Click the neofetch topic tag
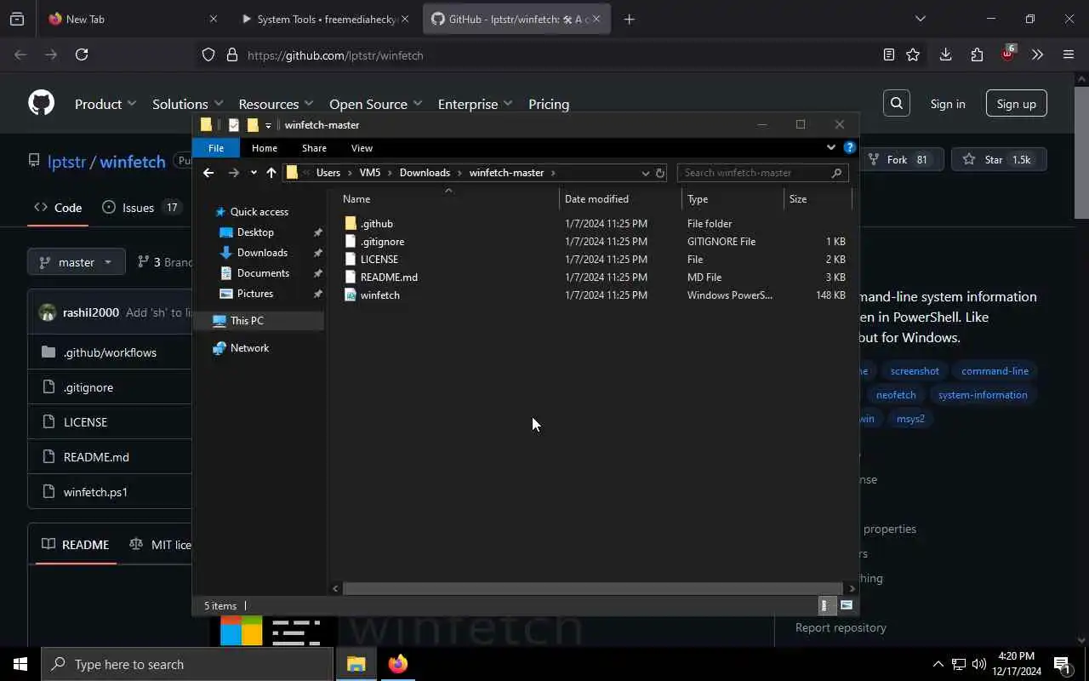 coord(896,395)
